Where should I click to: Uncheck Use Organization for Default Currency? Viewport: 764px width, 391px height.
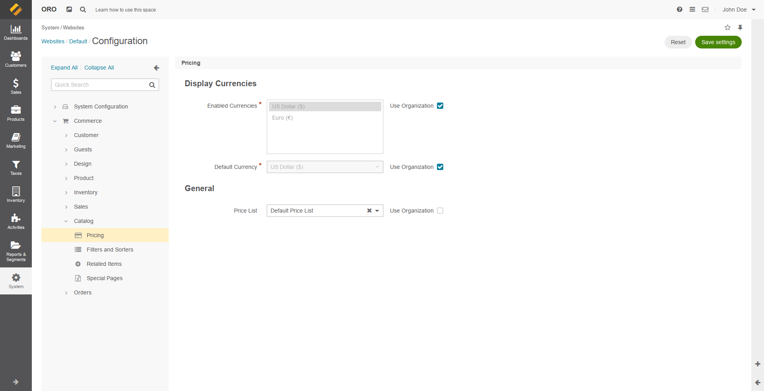tap(440, 167)
